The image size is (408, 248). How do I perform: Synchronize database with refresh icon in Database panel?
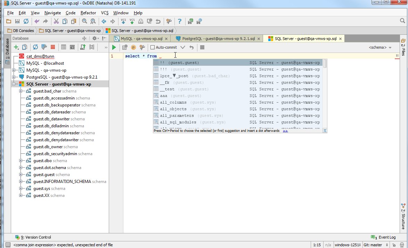click(x=35, y=47)
